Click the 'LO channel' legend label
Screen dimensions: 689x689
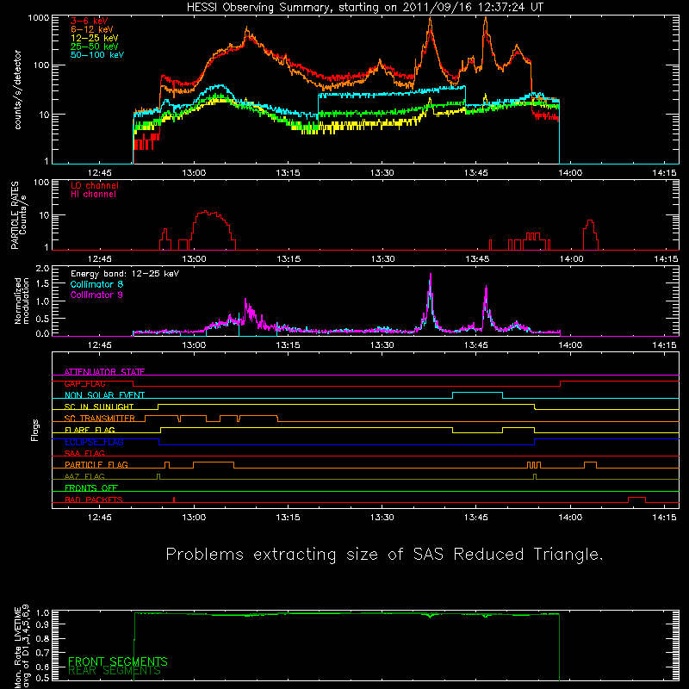click(x=95, y=185)
